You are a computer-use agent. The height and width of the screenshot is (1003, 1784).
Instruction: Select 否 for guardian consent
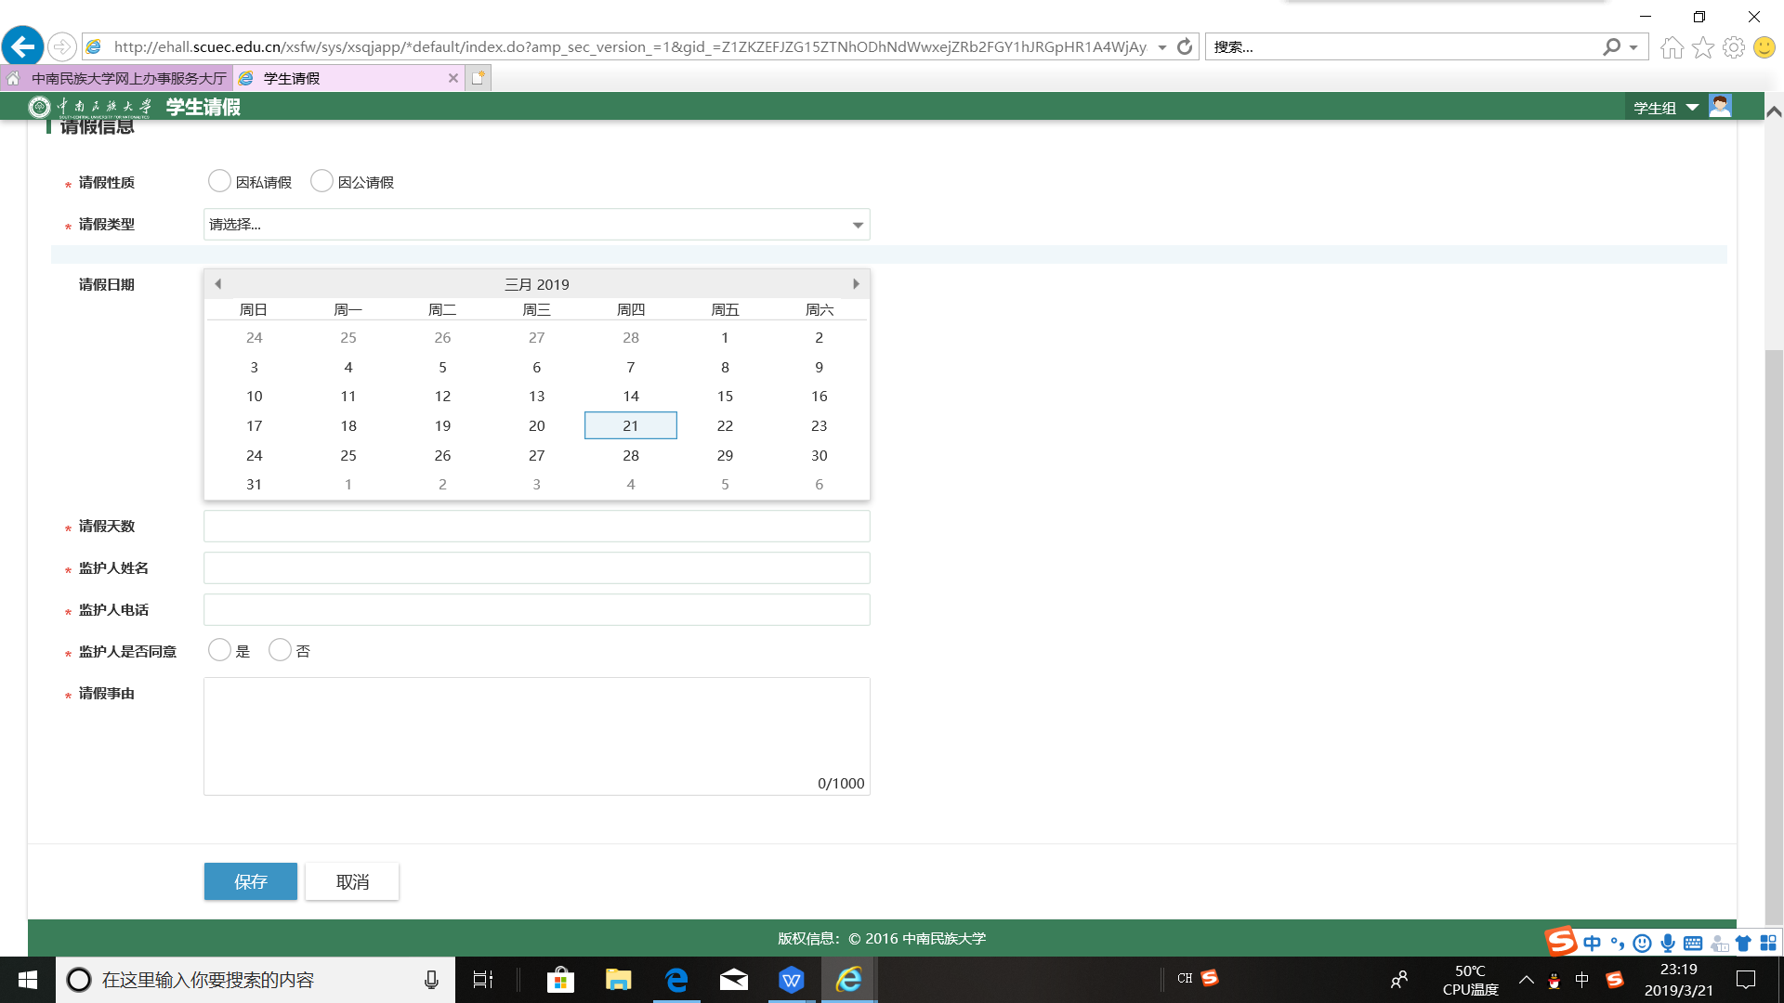[280, 650]
